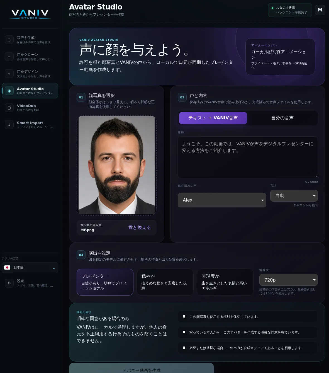
Task: Open the 720p resolution dropdown
Action: pyautogui.click(x=289, y=280)
